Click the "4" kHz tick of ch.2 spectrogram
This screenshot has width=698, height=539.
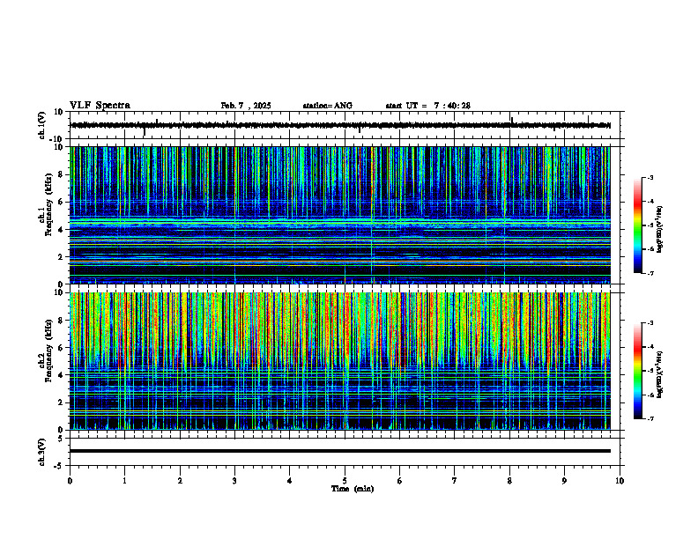click(x=62, y=375)
